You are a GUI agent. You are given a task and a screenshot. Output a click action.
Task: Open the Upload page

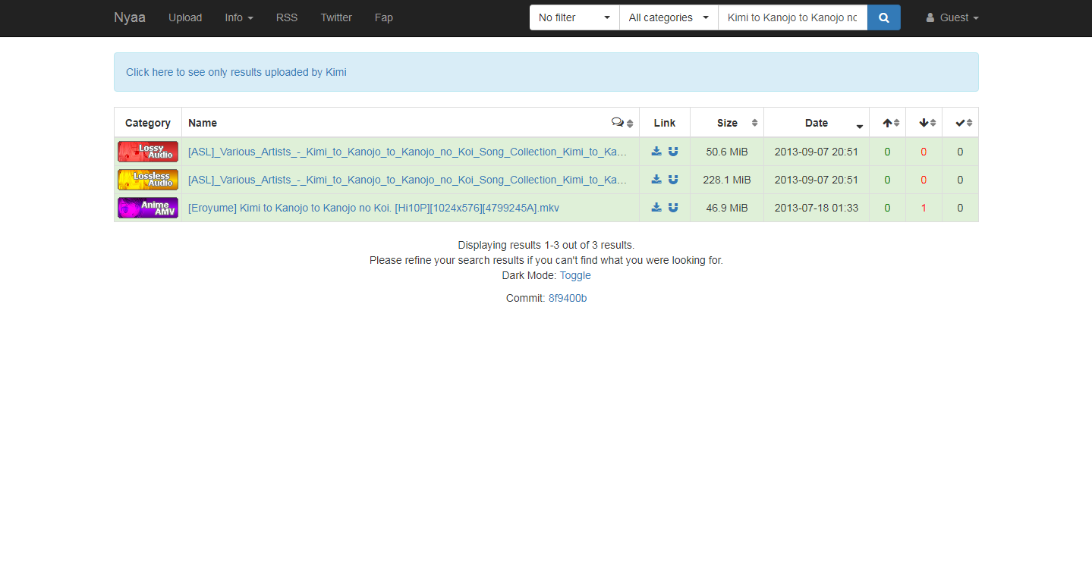pyautogui.click(x=185, y=17)
